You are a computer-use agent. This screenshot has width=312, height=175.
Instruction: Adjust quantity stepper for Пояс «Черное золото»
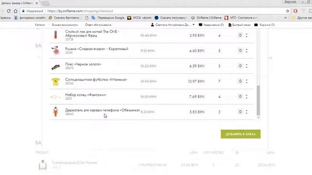[247, 66]
